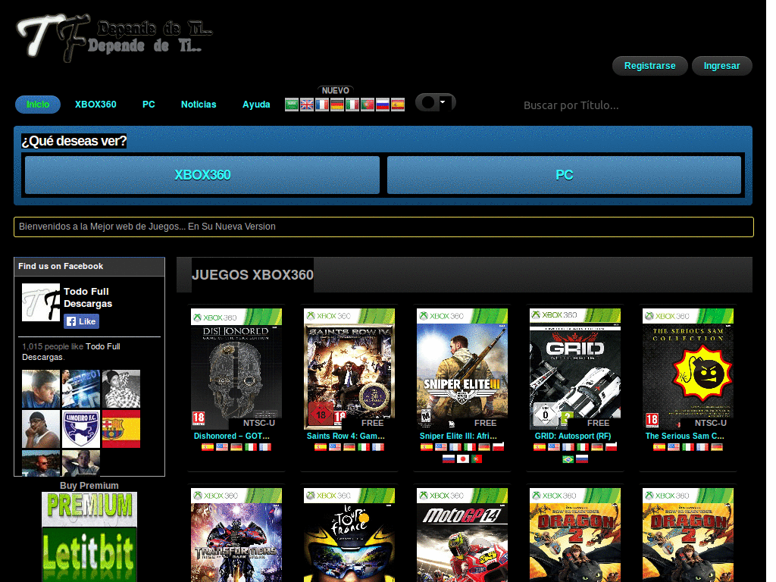Click the TF Depende de Ti logo
Viewport: 776px width, 582px height.
[x=115, y=37]
